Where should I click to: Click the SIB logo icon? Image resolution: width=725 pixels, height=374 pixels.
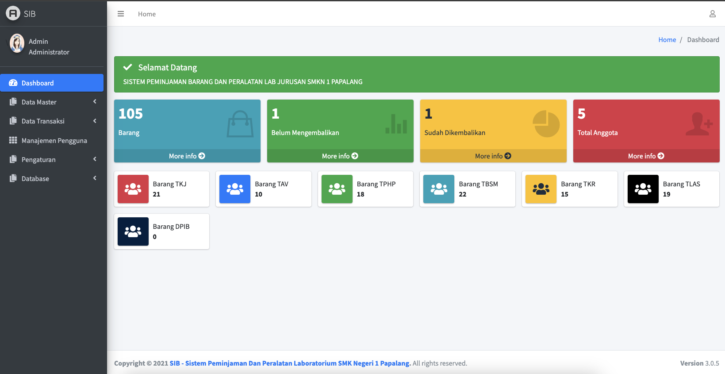click(x=13, y=13)
